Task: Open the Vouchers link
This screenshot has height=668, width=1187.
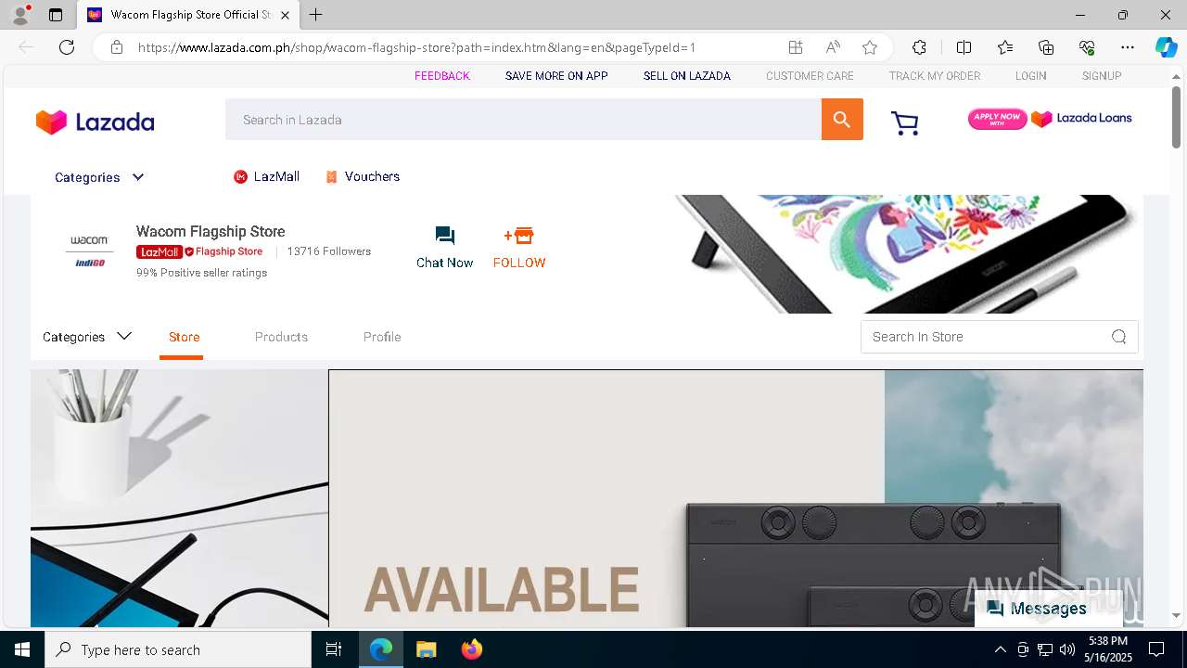Action: (363, 176)
